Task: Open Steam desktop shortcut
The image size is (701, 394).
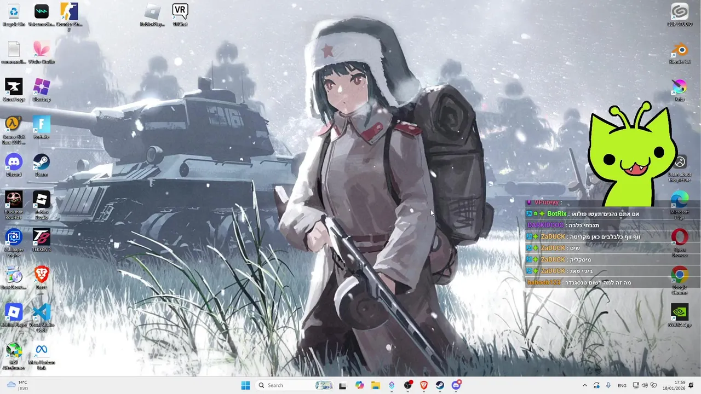Action: 41,165
